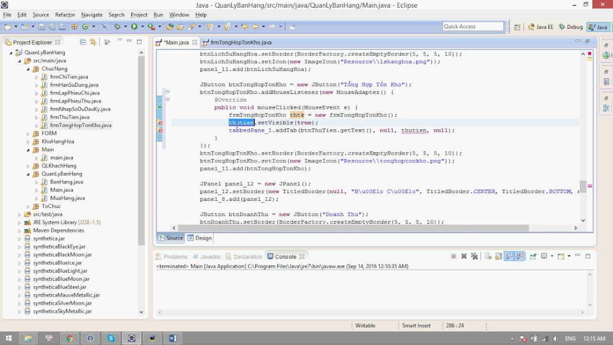This screenshot has height=345, width=613.
Task: Click the Open Type toolbar icon
Action: click(x=170, y=27)
